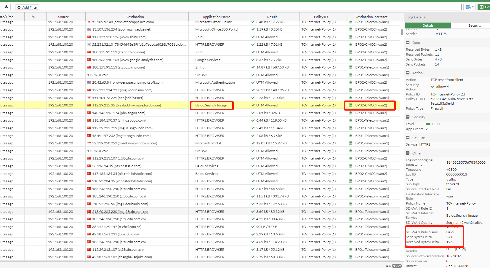Click the download log export icon

[x=6, y=7]
